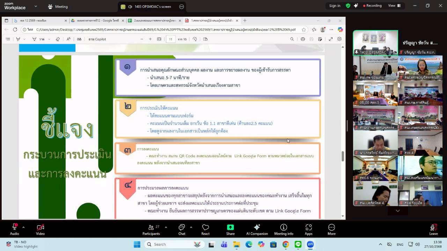
Task: Open the View dropdown
Action: (394, 6)
